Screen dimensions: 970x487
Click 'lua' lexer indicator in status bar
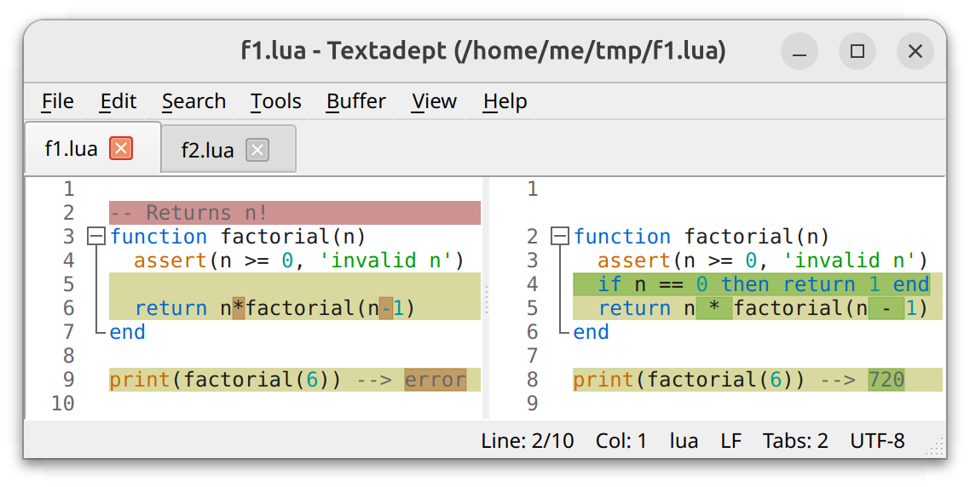click(x=684, y=441)
